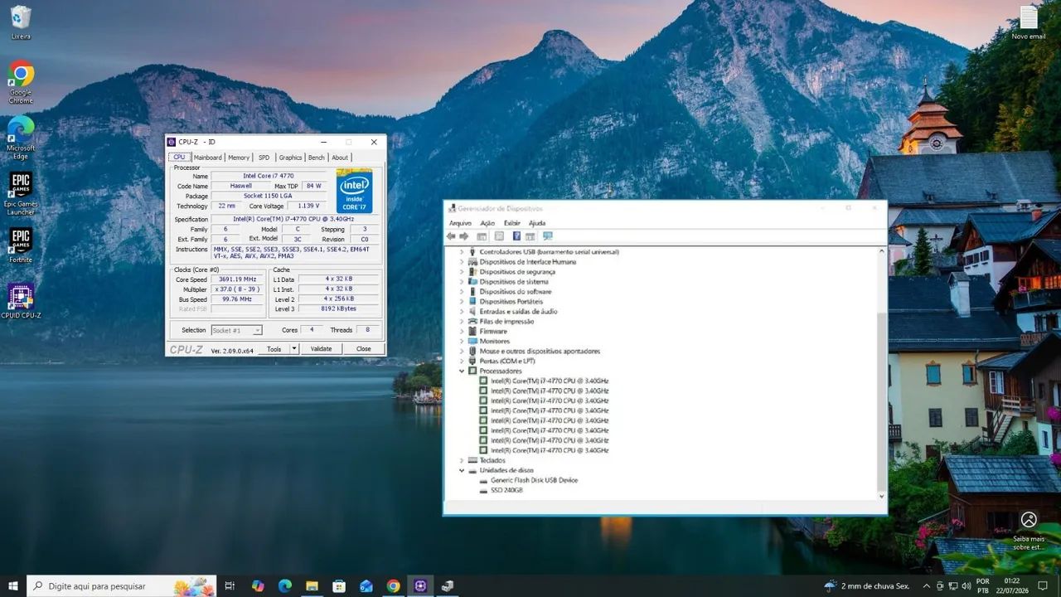Switch to Mainboard tab in CPU-Z
Image resolution: width=1061 pixels, height=597 pixels.
coord(208,158)
